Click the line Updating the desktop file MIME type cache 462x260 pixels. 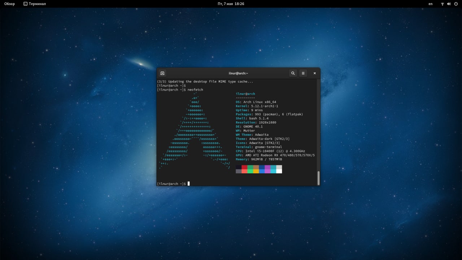pyautogui.click(x=205, y=82)
